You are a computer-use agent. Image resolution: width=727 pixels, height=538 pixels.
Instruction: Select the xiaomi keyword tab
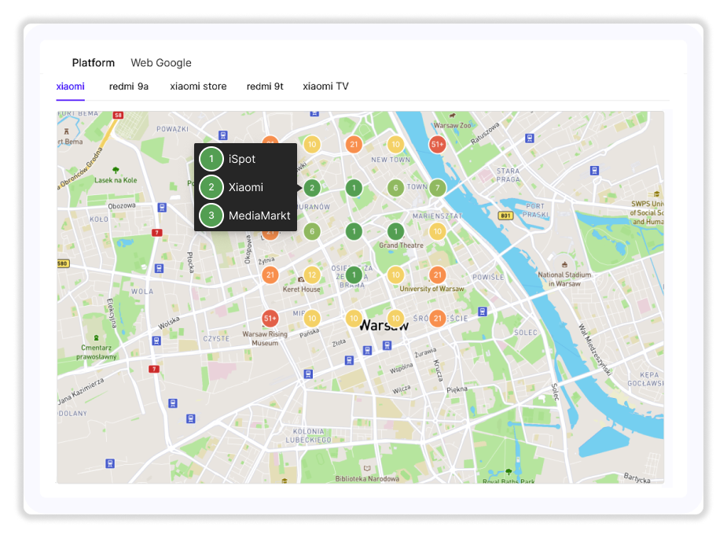pos(71,87)
